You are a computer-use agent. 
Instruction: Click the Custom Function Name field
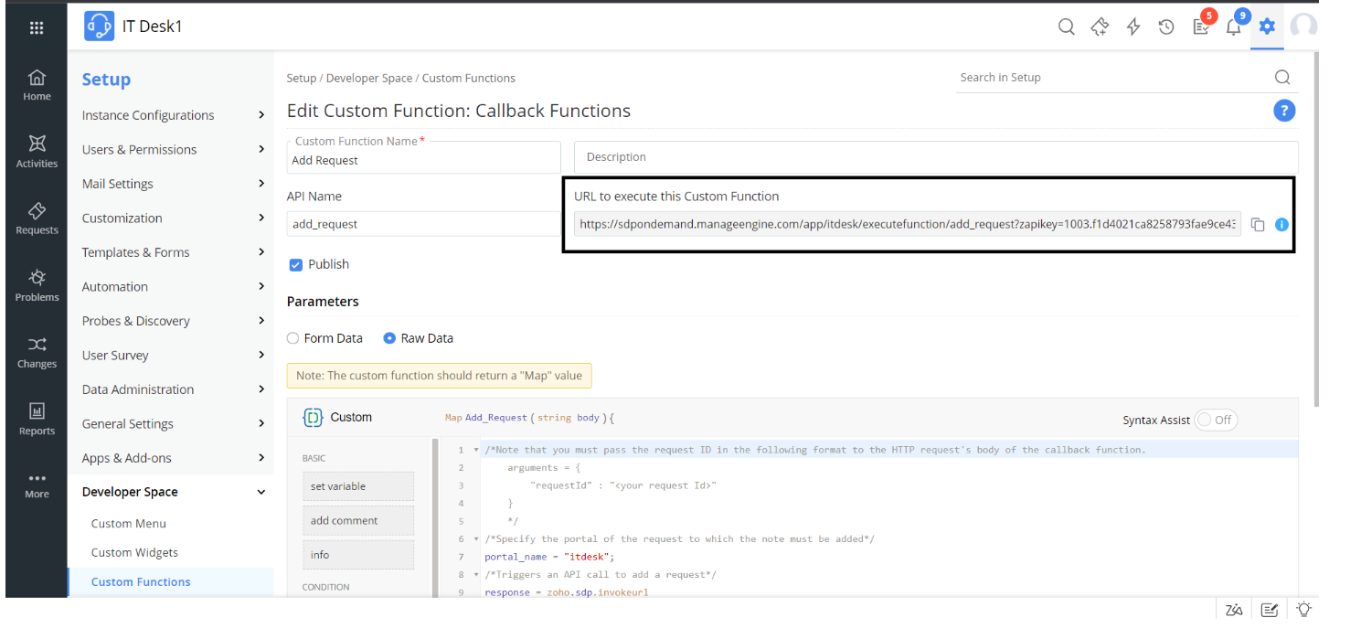(x=423, y=157)
